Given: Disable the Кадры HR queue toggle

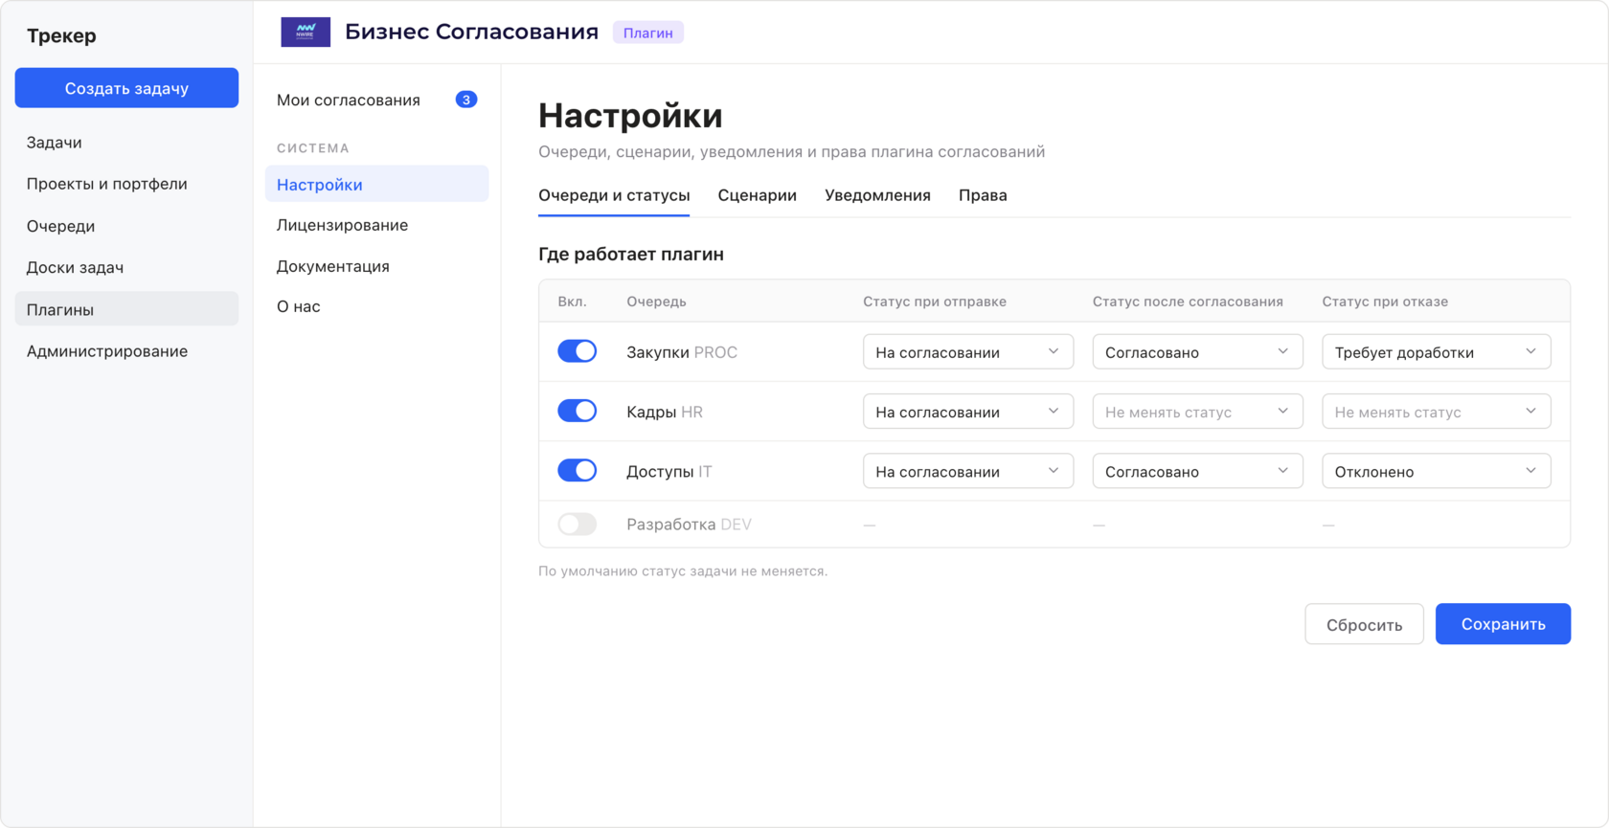Looking at the screenshot, I should tap(578, 411).
